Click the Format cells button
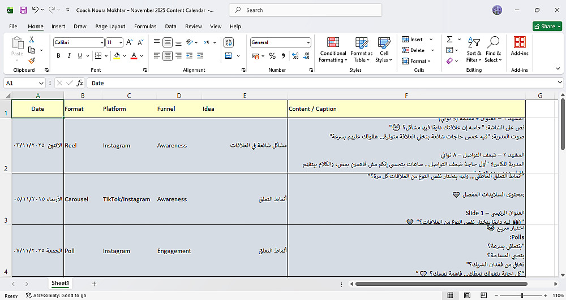The image size is (566, 300). (x=416, y=61)
